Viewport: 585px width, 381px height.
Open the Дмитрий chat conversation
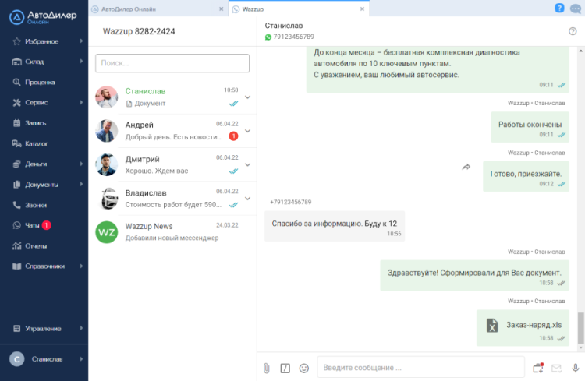tap(172, 164)
